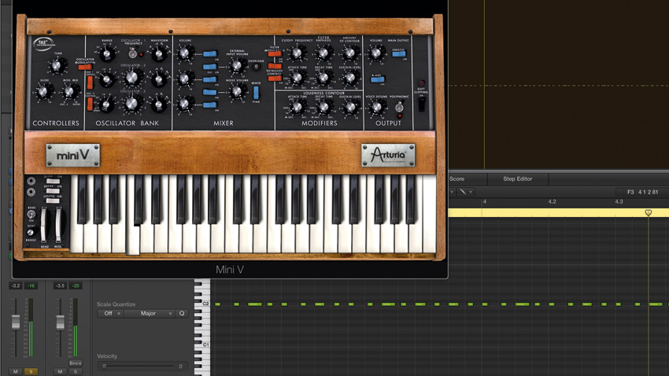Solo the second channel strip

pos(76,372)
